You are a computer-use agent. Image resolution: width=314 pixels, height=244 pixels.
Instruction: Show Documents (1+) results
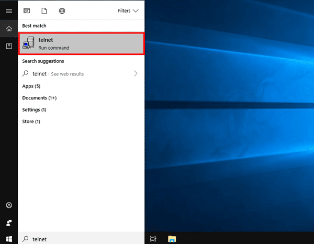[39, 98]
